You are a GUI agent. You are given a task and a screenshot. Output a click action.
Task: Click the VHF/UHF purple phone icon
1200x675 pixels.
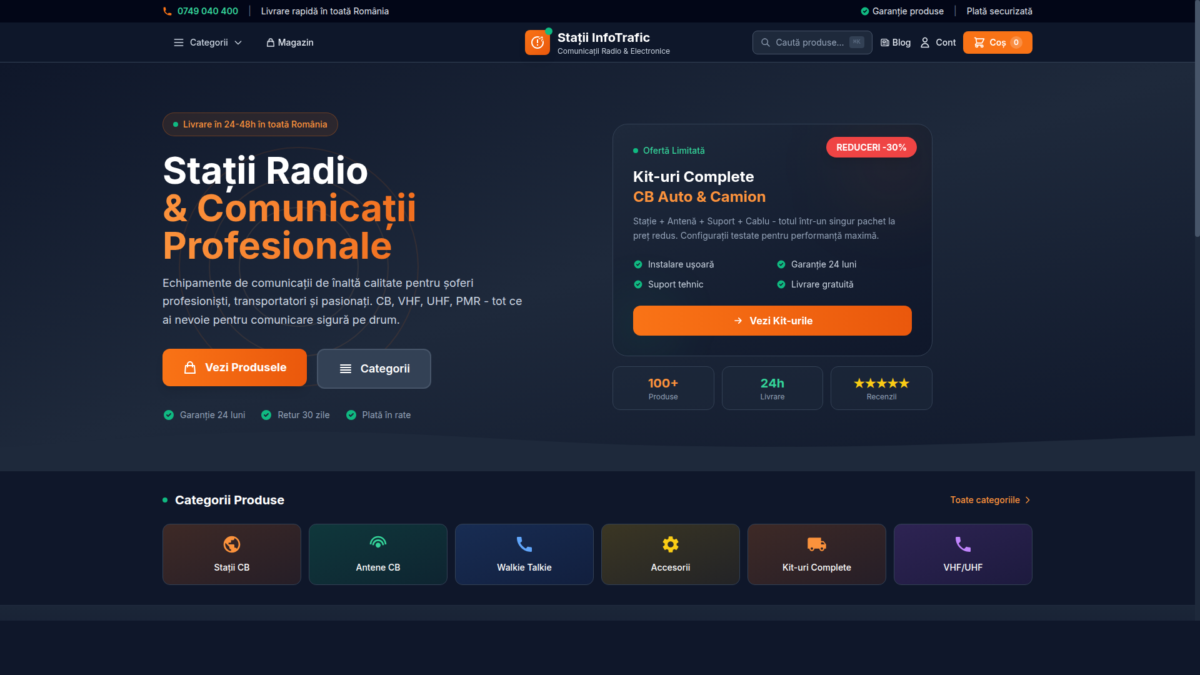tap(962, 544)
